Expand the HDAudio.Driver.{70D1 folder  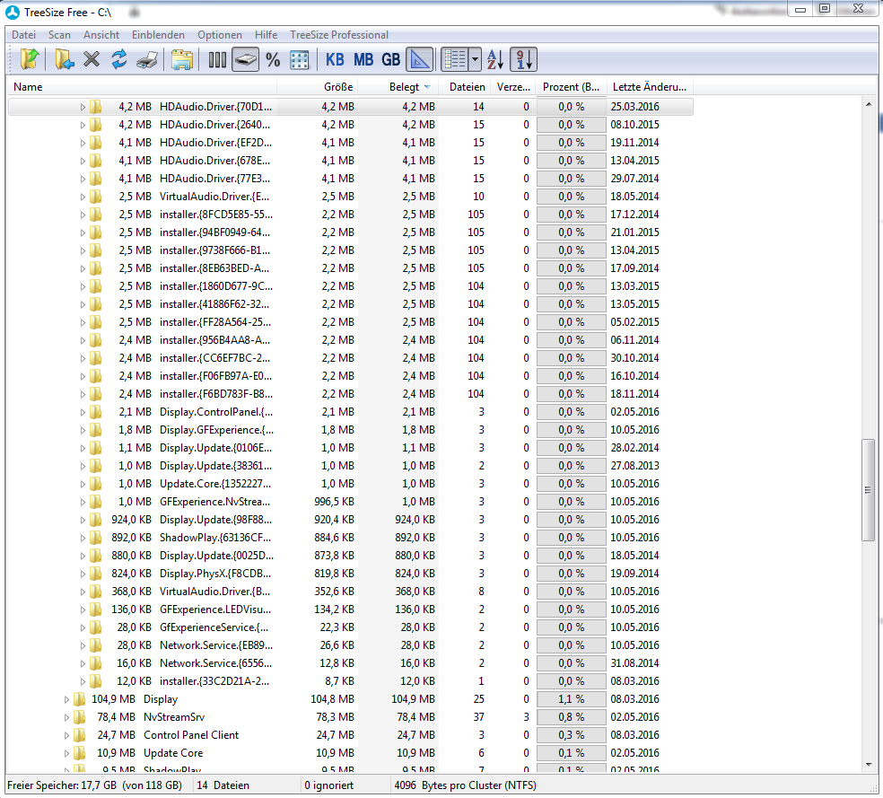pyautogui.click(x=83, y=107)
